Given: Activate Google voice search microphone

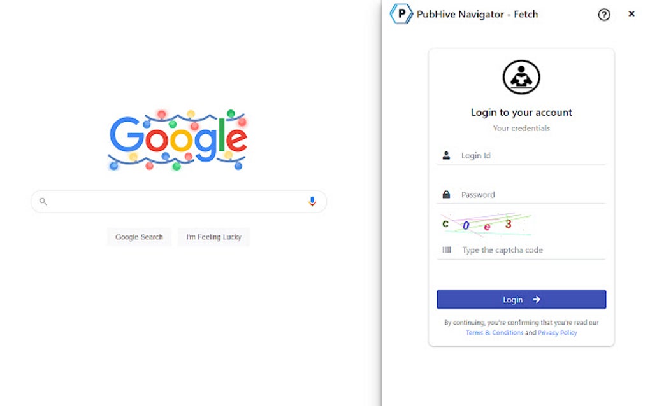Looking at the screenshot, I should [312, 201].
